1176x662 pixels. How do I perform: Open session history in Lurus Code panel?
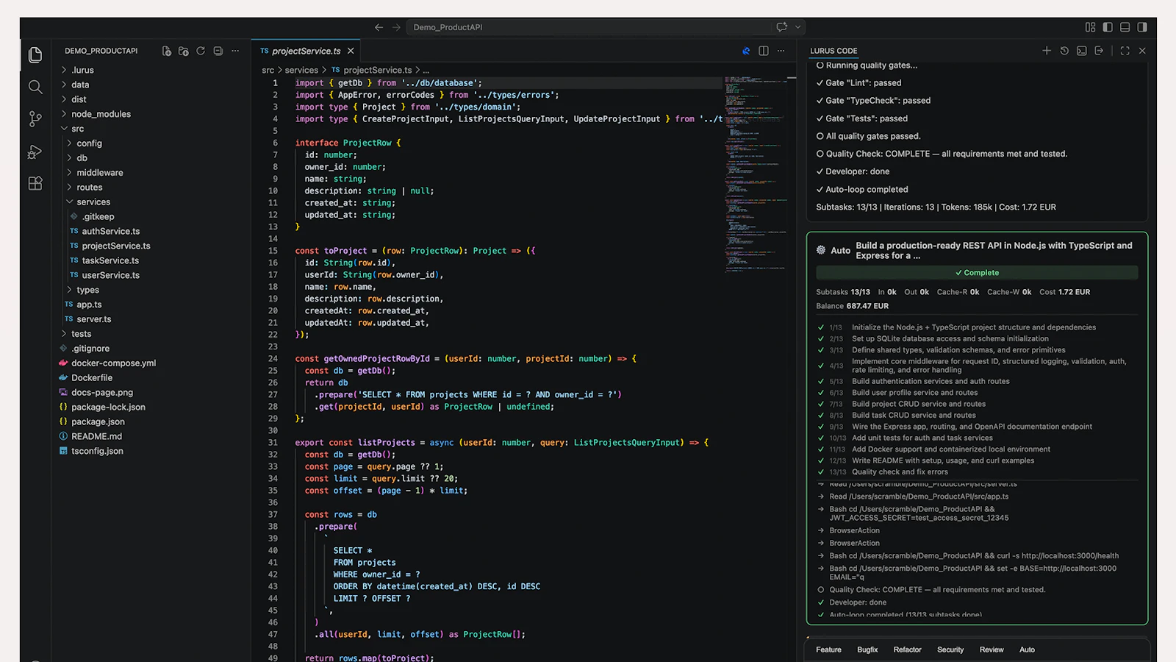tap(1064, 51)
